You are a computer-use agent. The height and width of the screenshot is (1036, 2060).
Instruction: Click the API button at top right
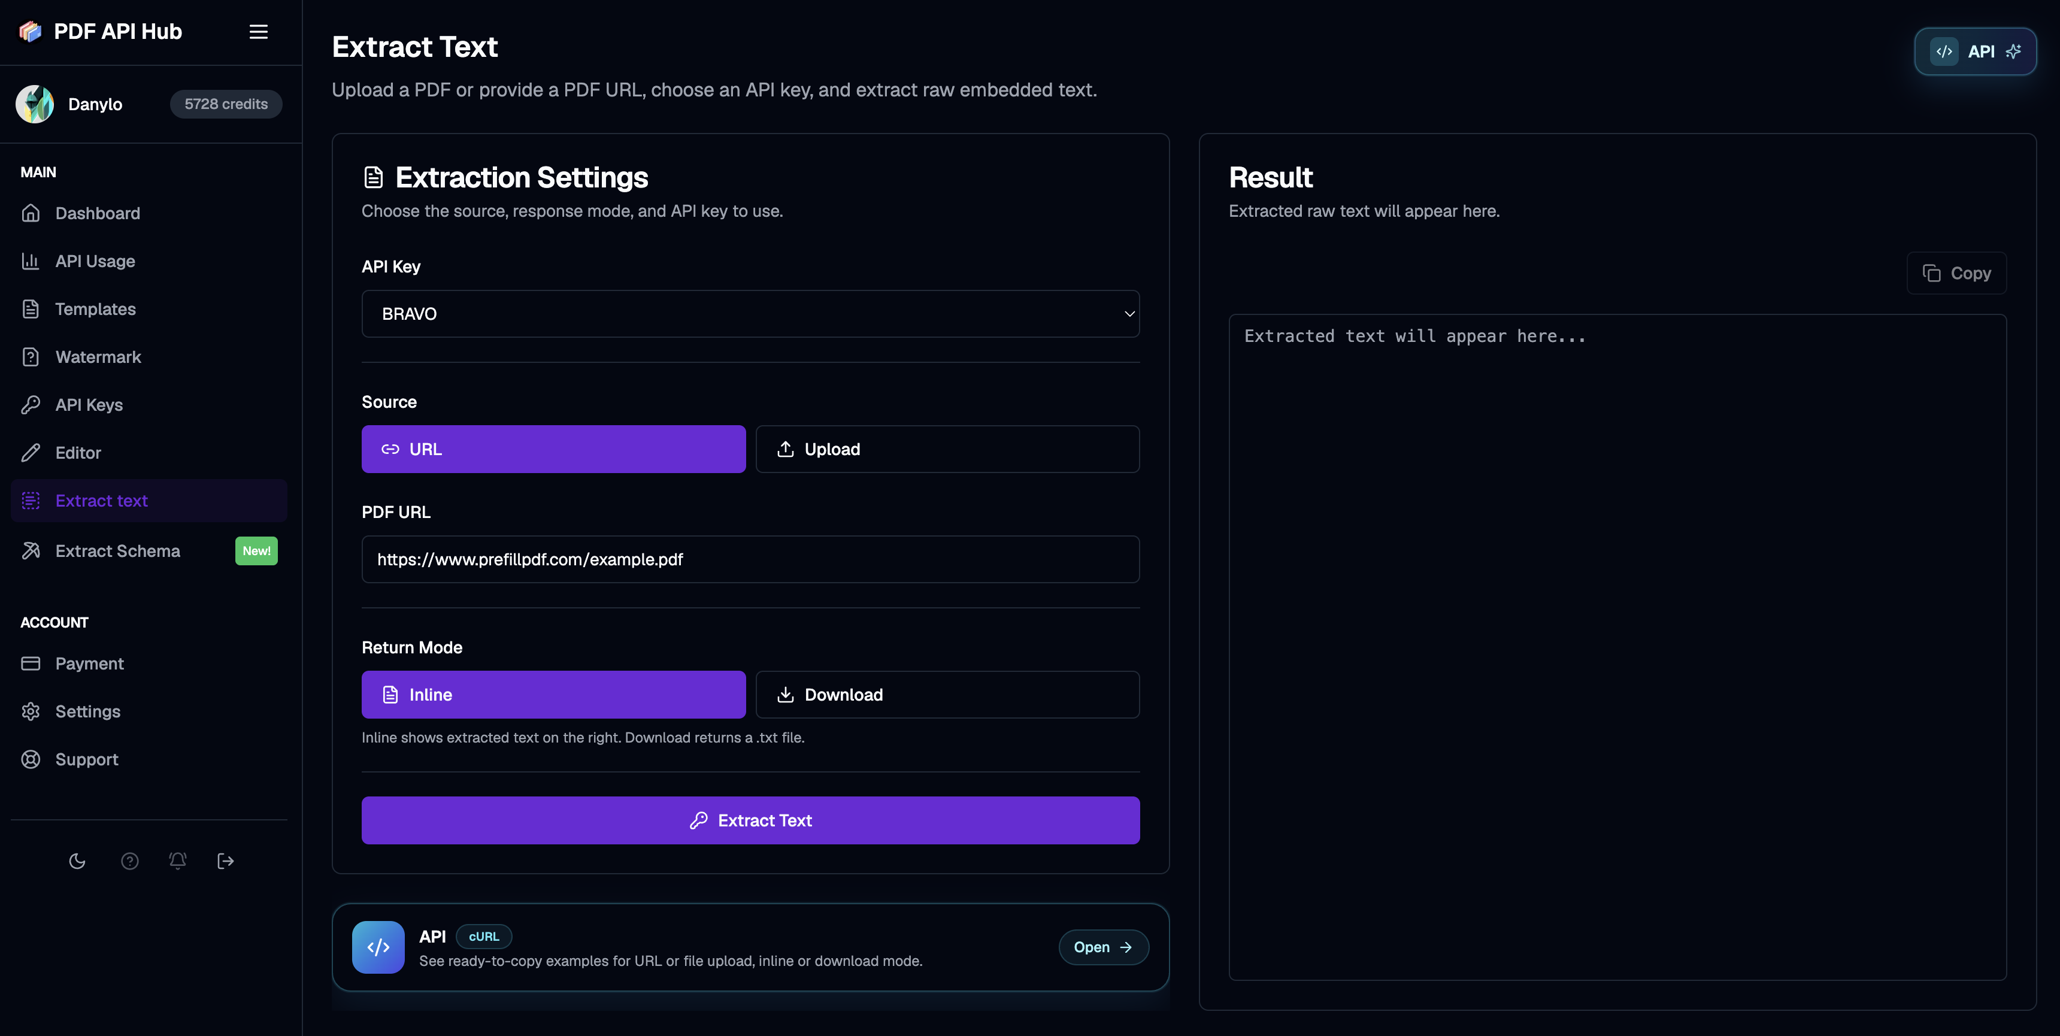pos(1975,51)
